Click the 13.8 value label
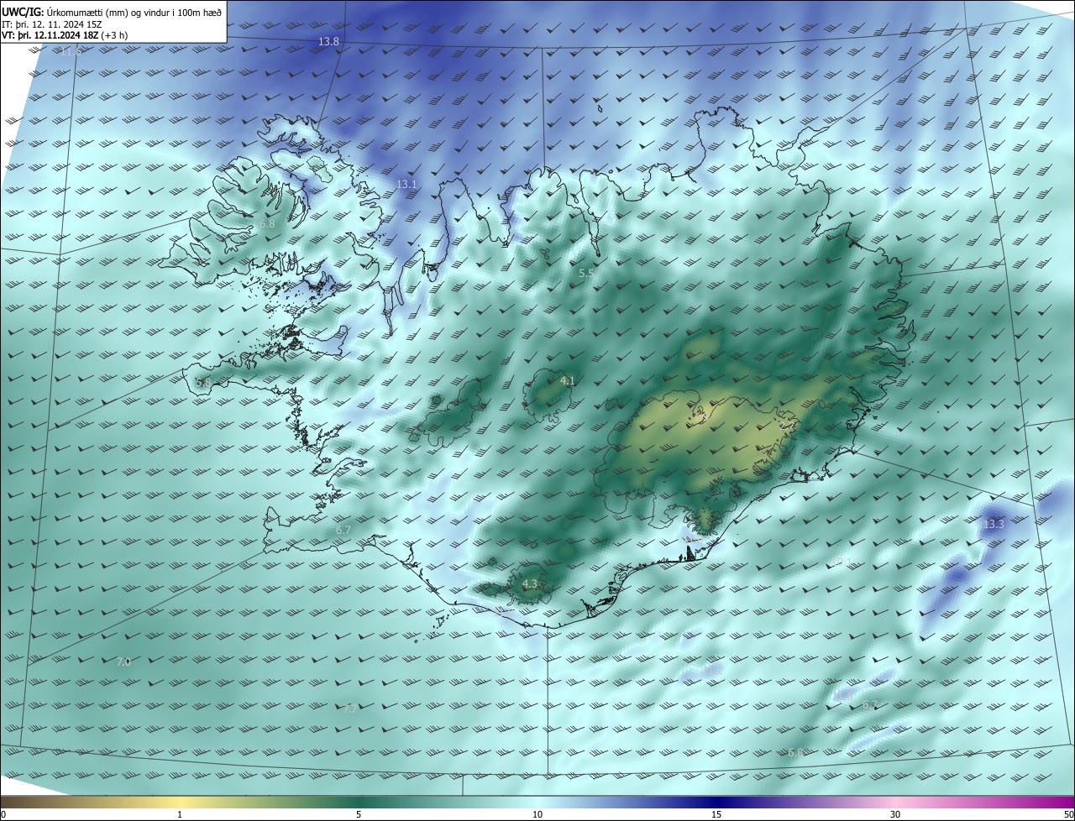 (x=328, y=42)
